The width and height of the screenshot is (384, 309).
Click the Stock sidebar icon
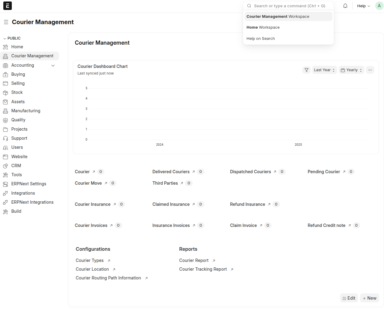[5, 93]
